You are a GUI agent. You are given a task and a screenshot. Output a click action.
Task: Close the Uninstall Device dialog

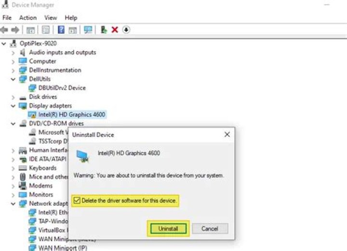[x=227, y=134]
